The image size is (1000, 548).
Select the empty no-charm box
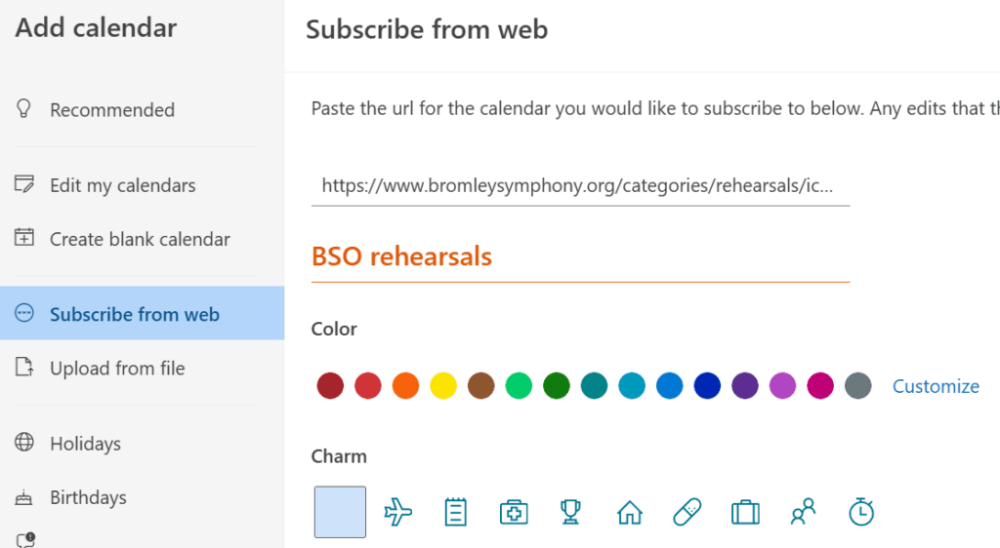tap(340, 512)
